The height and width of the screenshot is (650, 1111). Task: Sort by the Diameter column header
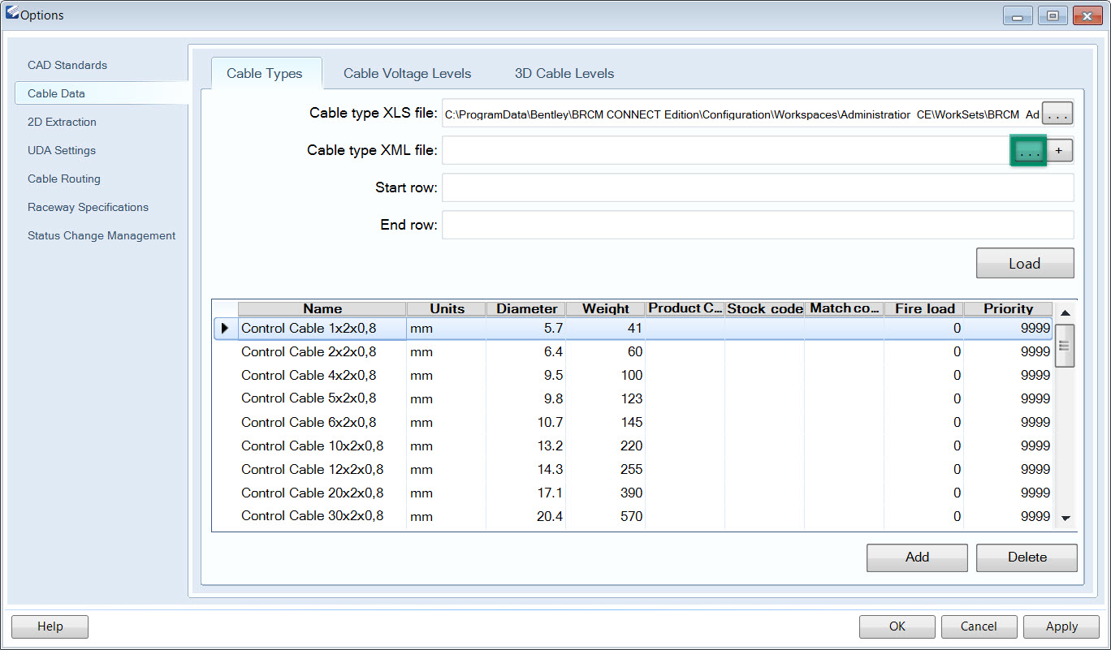[x=526, y=308]
